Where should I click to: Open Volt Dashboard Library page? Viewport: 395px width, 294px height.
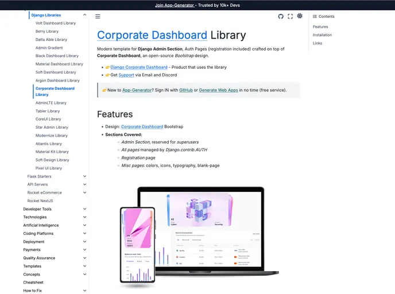[x=56, y=23]
